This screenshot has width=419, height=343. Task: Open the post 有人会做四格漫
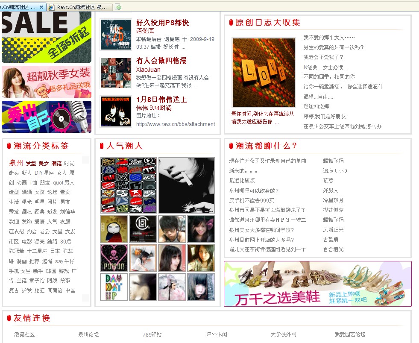(x=161, y=61)
